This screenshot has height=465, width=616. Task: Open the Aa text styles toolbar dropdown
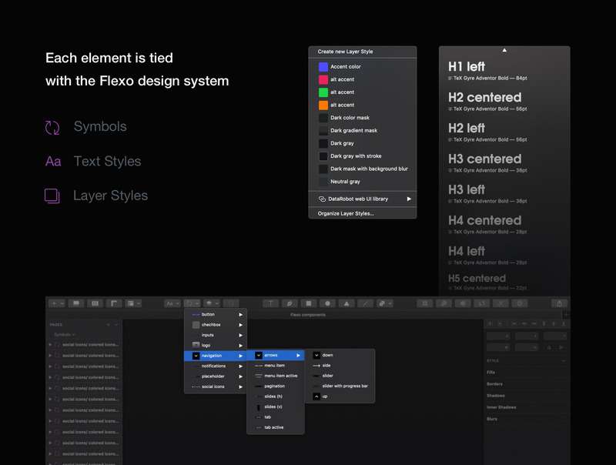click(x=172, y=303)
